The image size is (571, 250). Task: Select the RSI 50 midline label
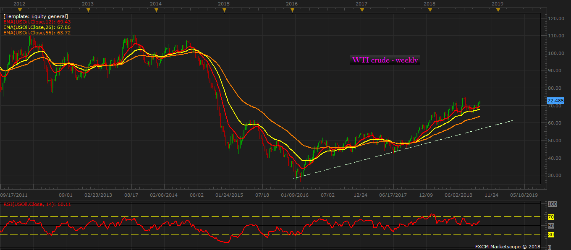coord(551,226)
